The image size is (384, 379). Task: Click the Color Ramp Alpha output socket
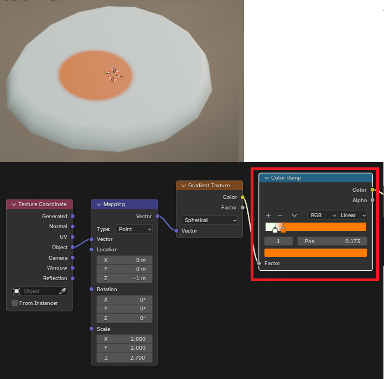point(372,201)
